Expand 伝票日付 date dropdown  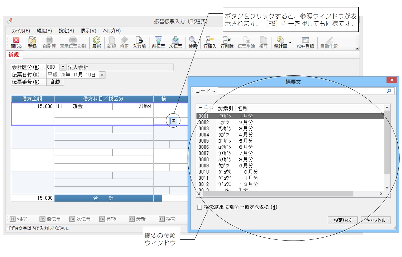(x=102, y=75)
